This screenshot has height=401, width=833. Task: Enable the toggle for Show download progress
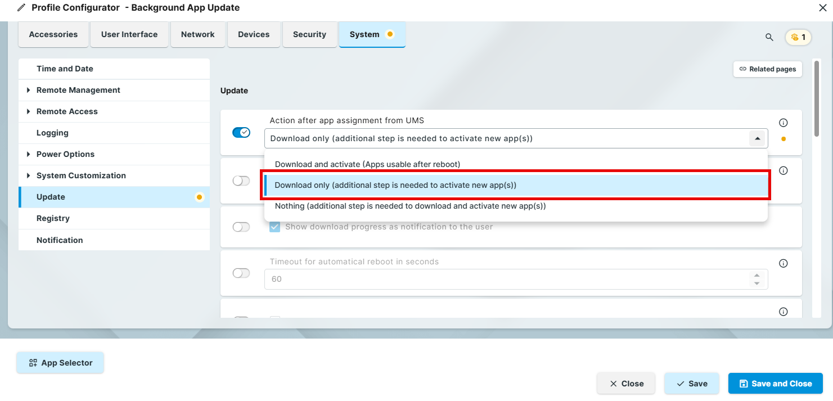click(x=241, y=227)
